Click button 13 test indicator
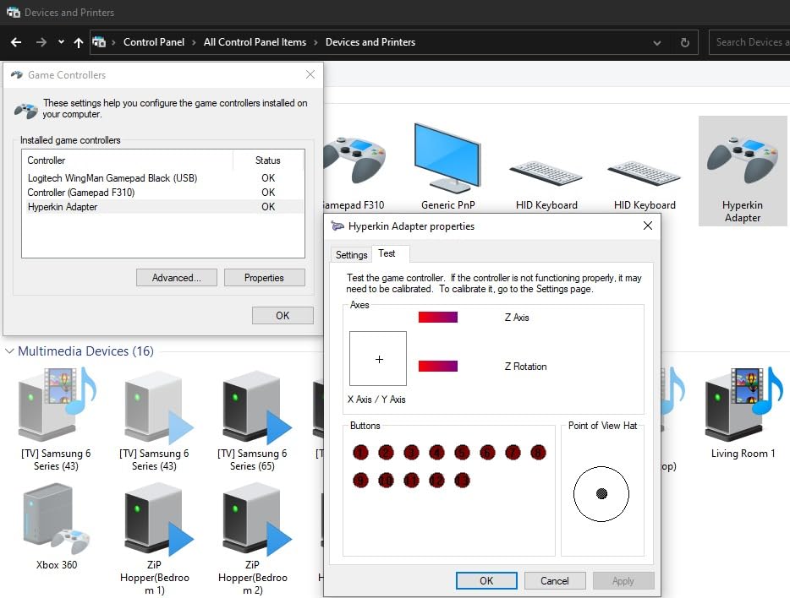 (462, 481)
